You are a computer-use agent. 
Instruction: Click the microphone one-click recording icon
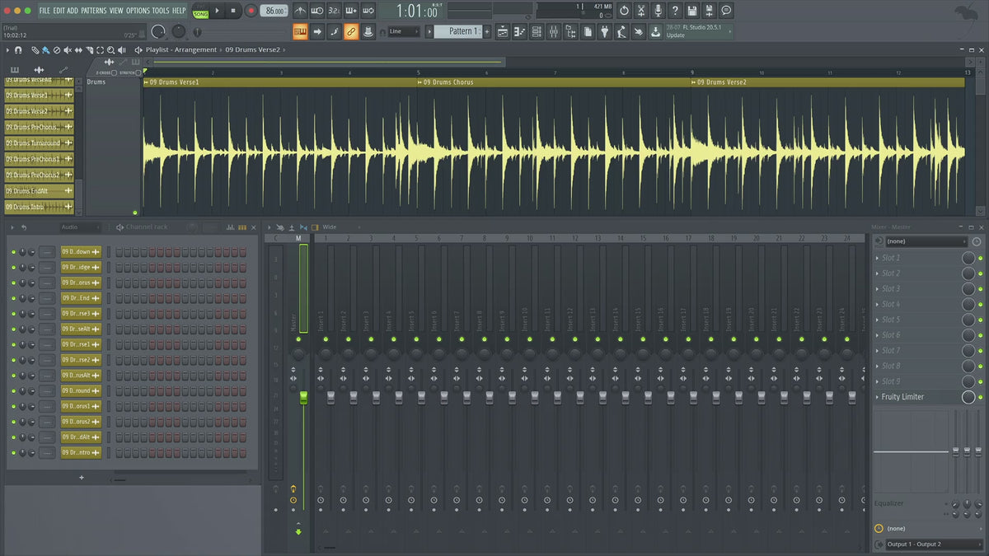click(x=658, y=11)
